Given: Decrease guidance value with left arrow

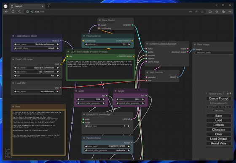Looking at the screenshot, I should (86, 44).
